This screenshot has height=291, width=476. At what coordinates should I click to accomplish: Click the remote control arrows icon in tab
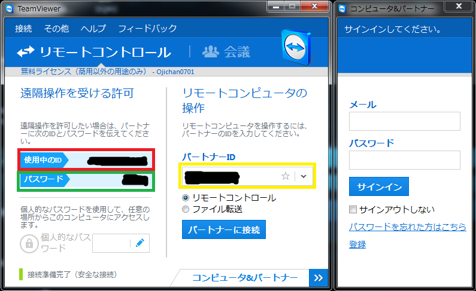pyautogui.click(x=26, y=52)
